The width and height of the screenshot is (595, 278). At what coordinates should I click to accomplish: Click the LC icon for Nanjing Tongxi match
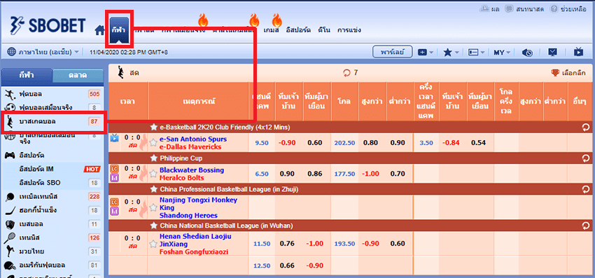[114, 202]
